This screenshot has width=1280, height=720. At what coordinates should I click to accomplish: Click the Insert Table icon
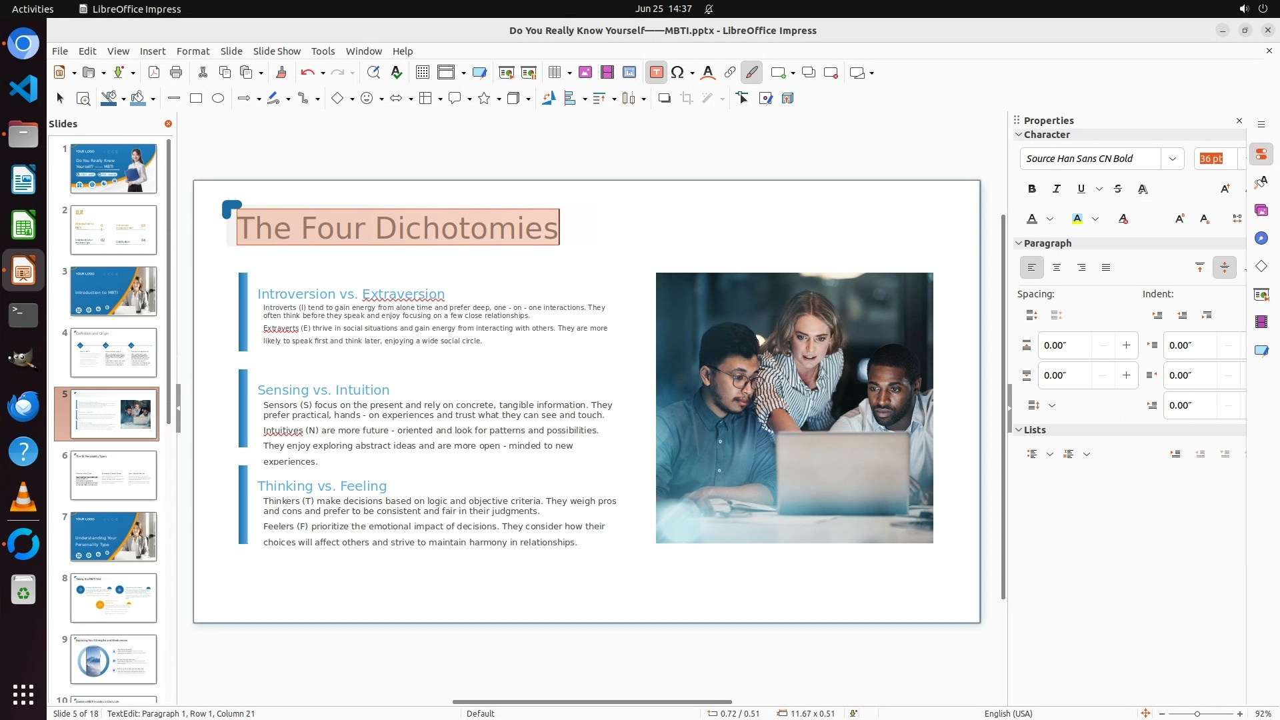(x=555, y=73)
